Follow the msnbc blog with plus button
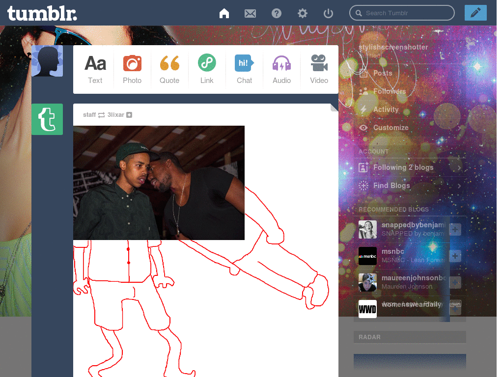Viewport: 503px width, 377px height. point(455,256)
